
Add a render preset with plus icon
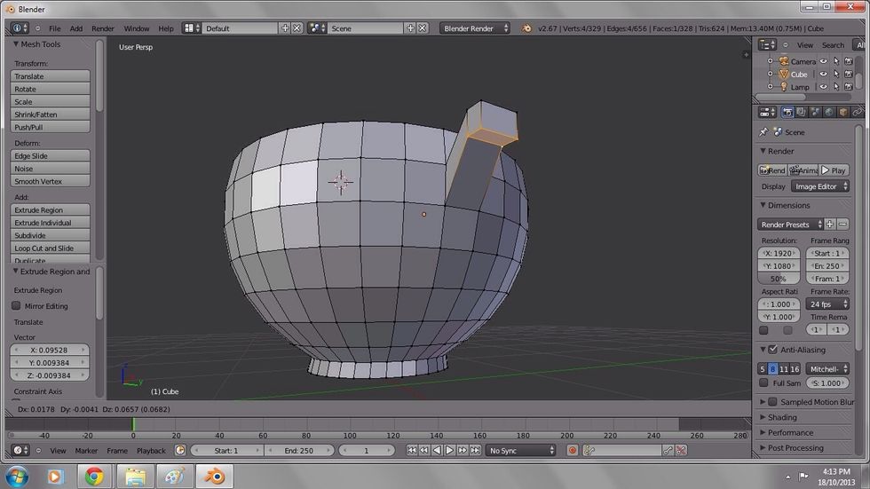point(830,225)
